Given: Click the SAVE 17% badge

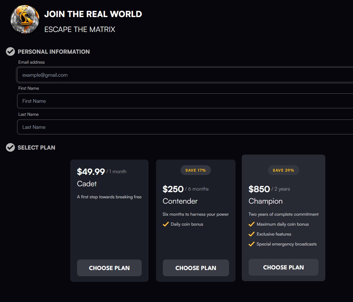Looking at the screenshot, I should [x=196, y=170].
